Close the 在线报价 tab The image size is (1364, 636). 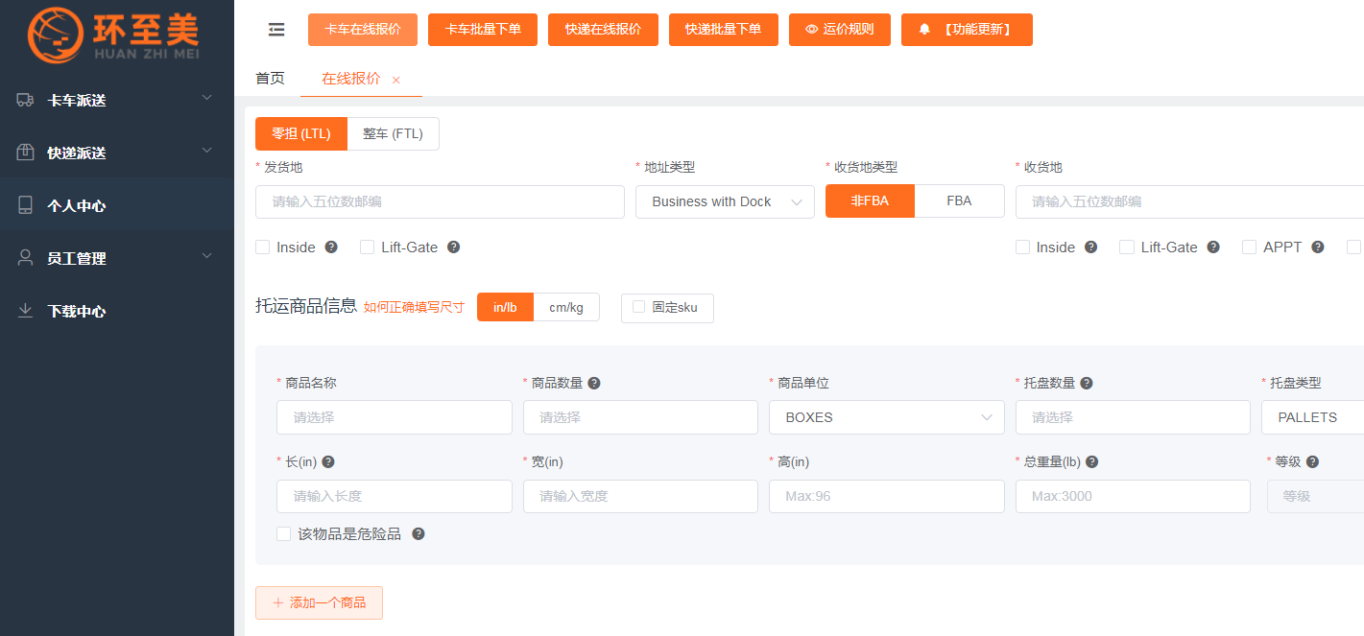click(396, 80)
